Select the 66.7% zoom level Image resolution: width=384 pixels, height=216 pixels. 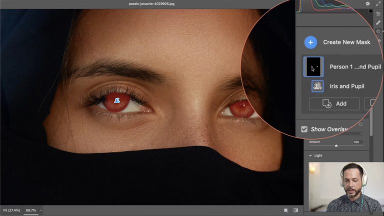coord(31,210)
